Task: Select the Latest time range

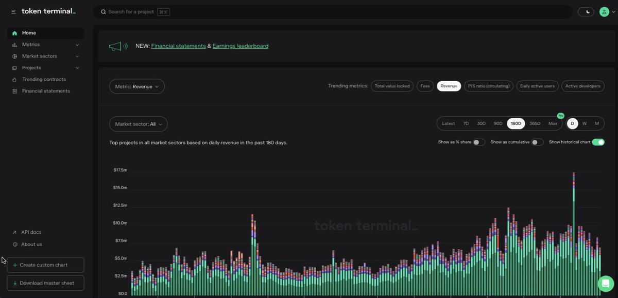Action: (448, 123)
